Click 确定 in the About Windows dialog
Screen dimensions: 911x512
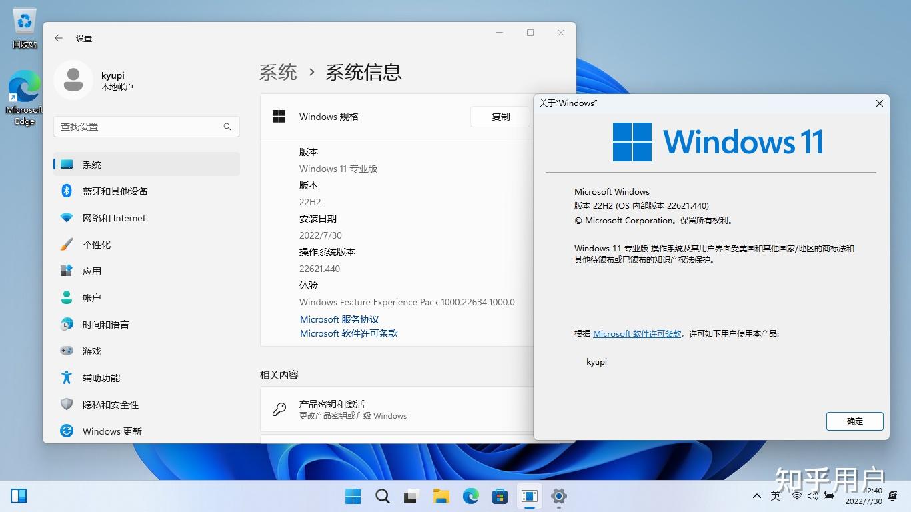pyautogui.click(x=854, y=421)
